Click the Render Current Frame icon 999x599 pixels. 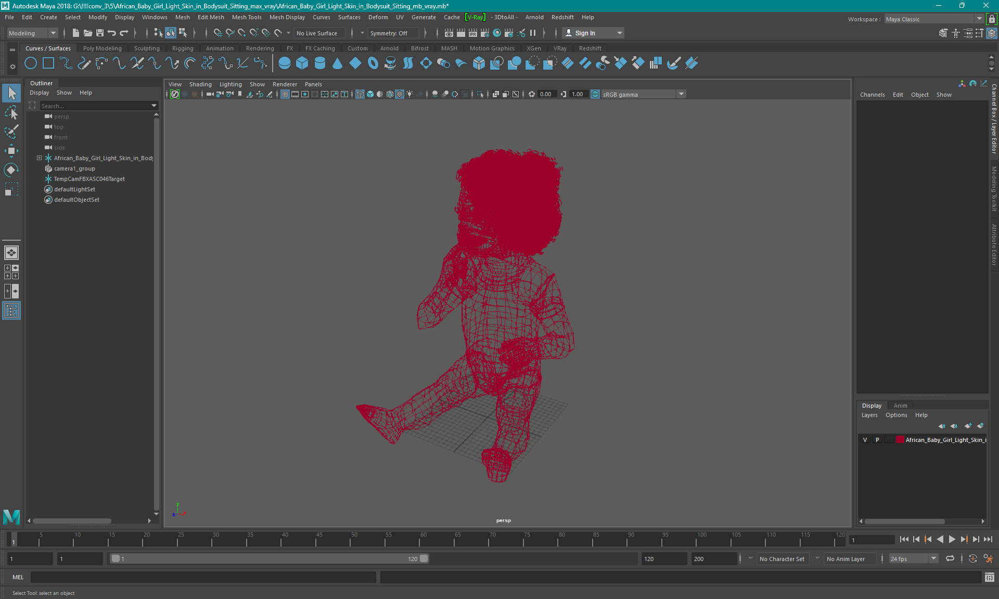point(461,33)
